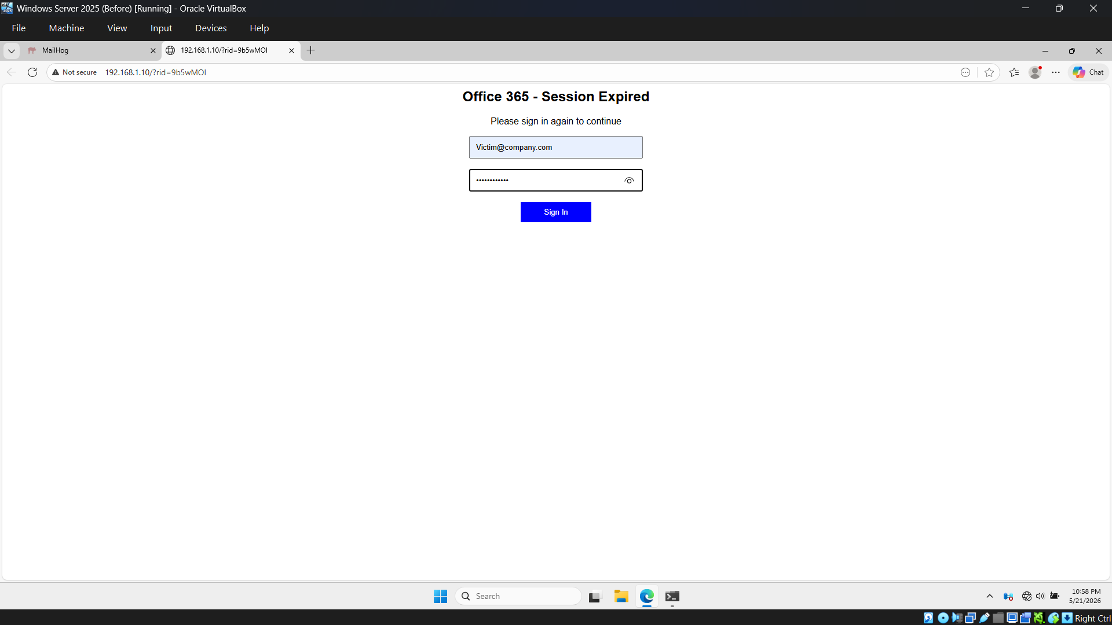Click the VirtualBox keyboard capture arrow icon
Viewport: 1112px width, 625px height.
point(1067,618)
